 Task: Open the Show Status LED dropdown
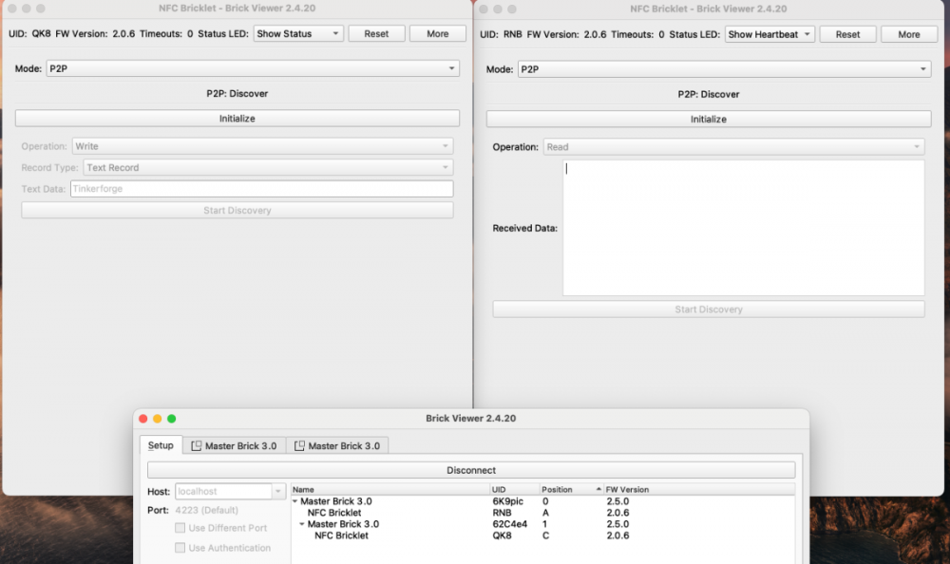[x=297, y=34]
